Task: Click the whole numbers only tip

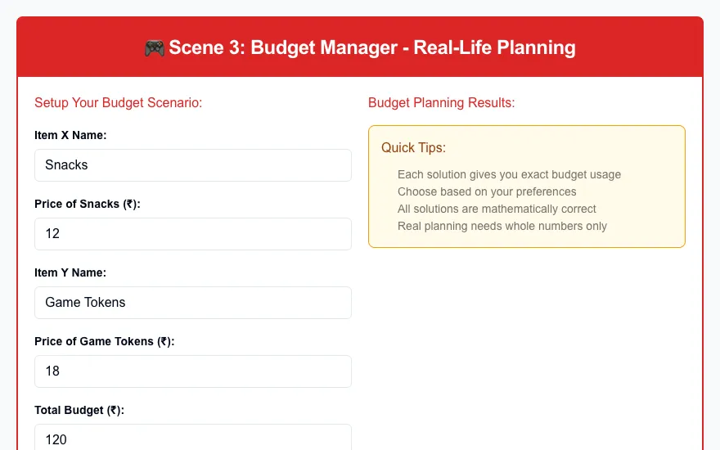Action: 502,226
